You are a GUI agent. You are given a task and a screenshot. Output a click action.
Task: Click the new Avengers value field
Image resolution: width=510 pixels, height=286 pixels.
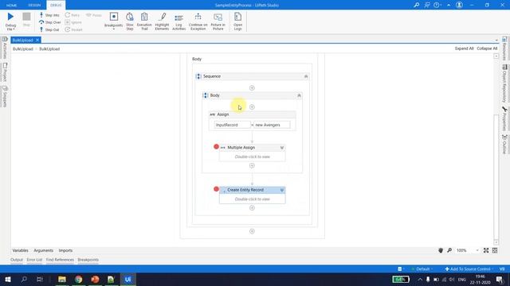(x=272, y=125)
